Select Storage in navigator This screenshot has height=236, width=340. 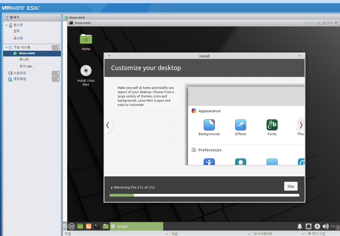point(20,73)
